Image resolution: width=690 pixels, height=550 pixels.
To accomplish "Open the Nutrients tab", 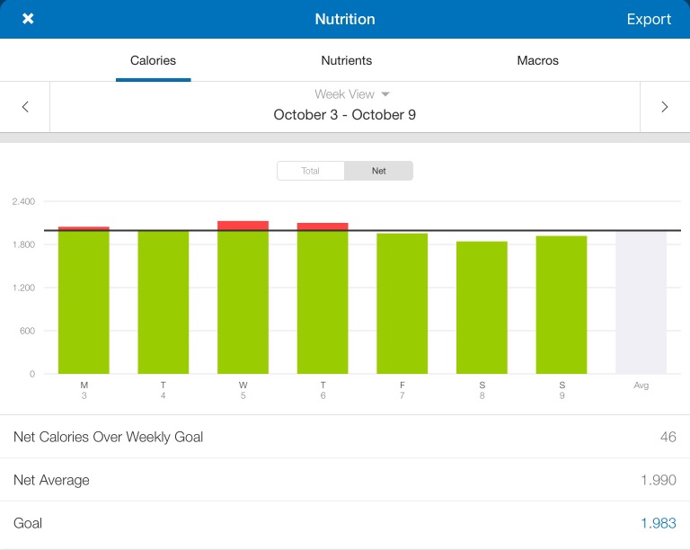I will pyautogui.click(x=347, y=61).
